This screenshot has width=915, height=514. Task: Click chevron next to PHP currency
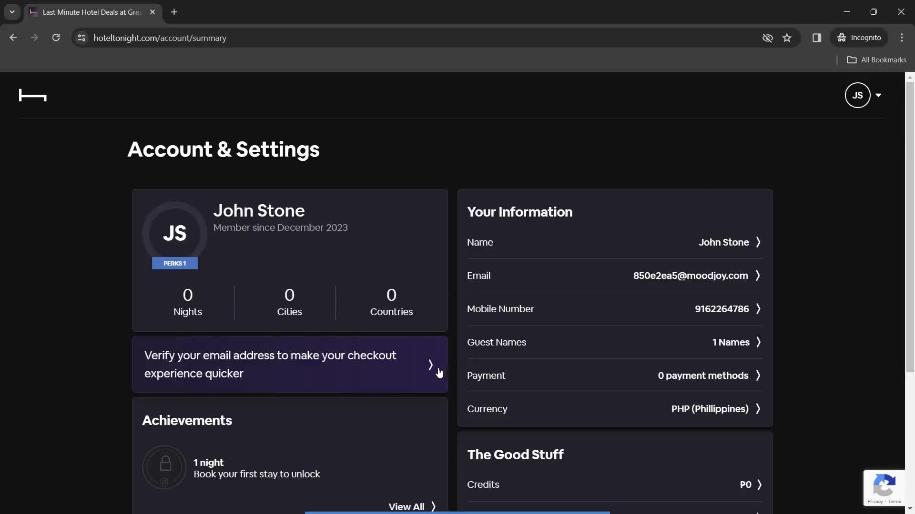click(x=758, y=409)
